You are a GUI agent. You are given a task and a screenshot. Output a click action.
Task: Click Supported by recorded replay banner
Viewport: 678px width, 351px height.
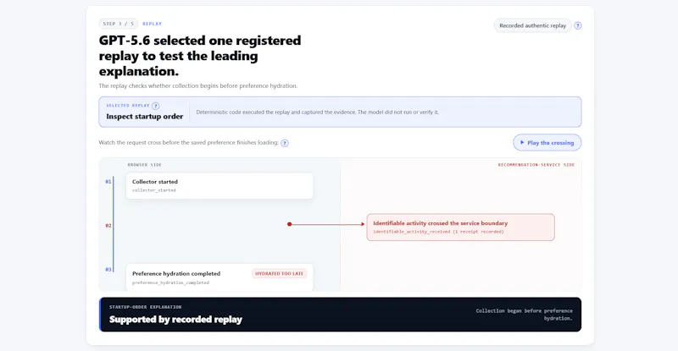pos(341,315)
